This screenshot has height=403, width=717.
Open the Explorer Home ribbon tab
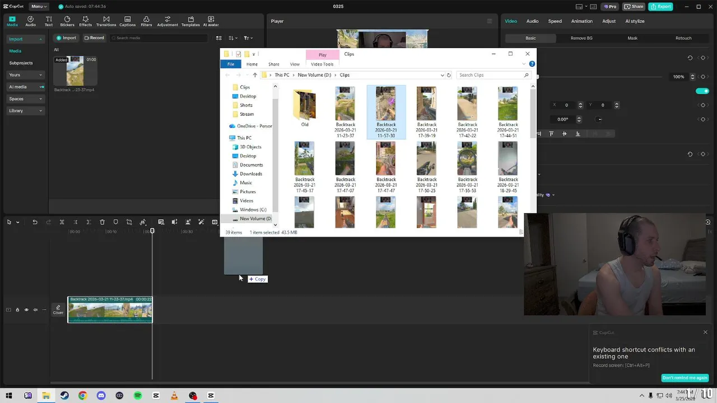(x=252, y=64)
